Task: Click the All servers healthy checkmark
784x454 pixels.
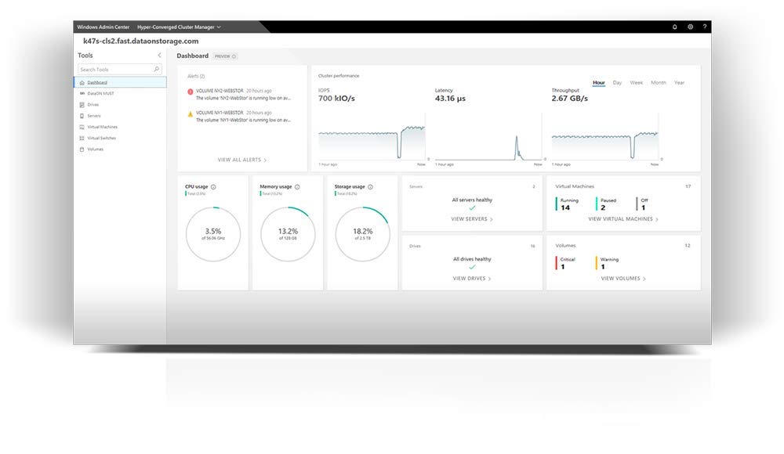Action: pyautogui.click(x=472, y=207)
